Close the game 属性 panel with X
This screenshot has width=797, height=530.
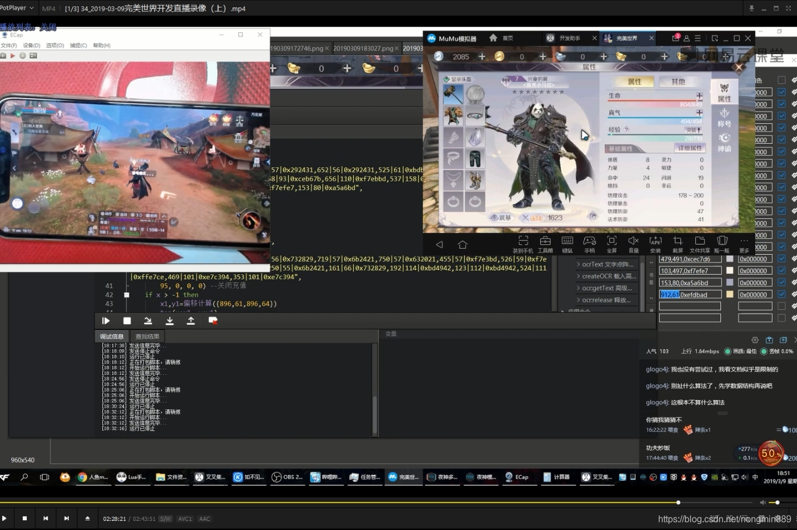pyautogui.click(x=738, y=68)
